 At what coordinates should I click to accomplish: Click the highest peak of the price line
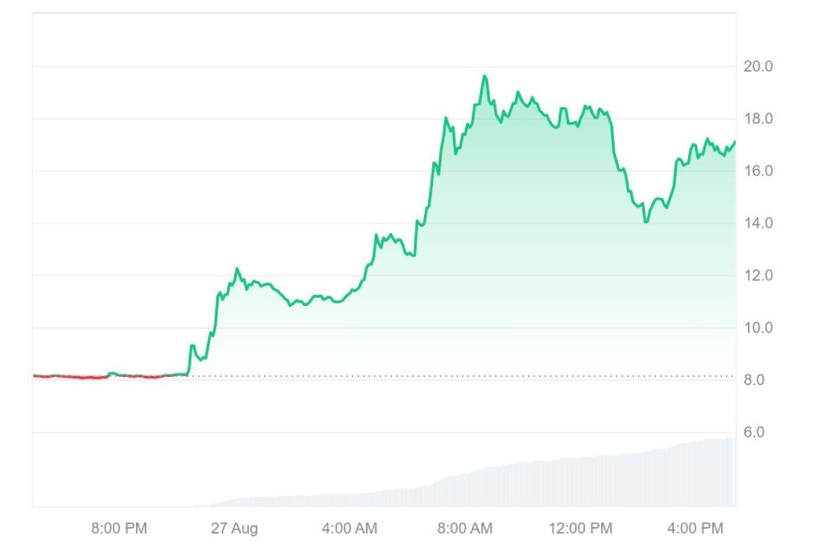[x=484, y=77]
